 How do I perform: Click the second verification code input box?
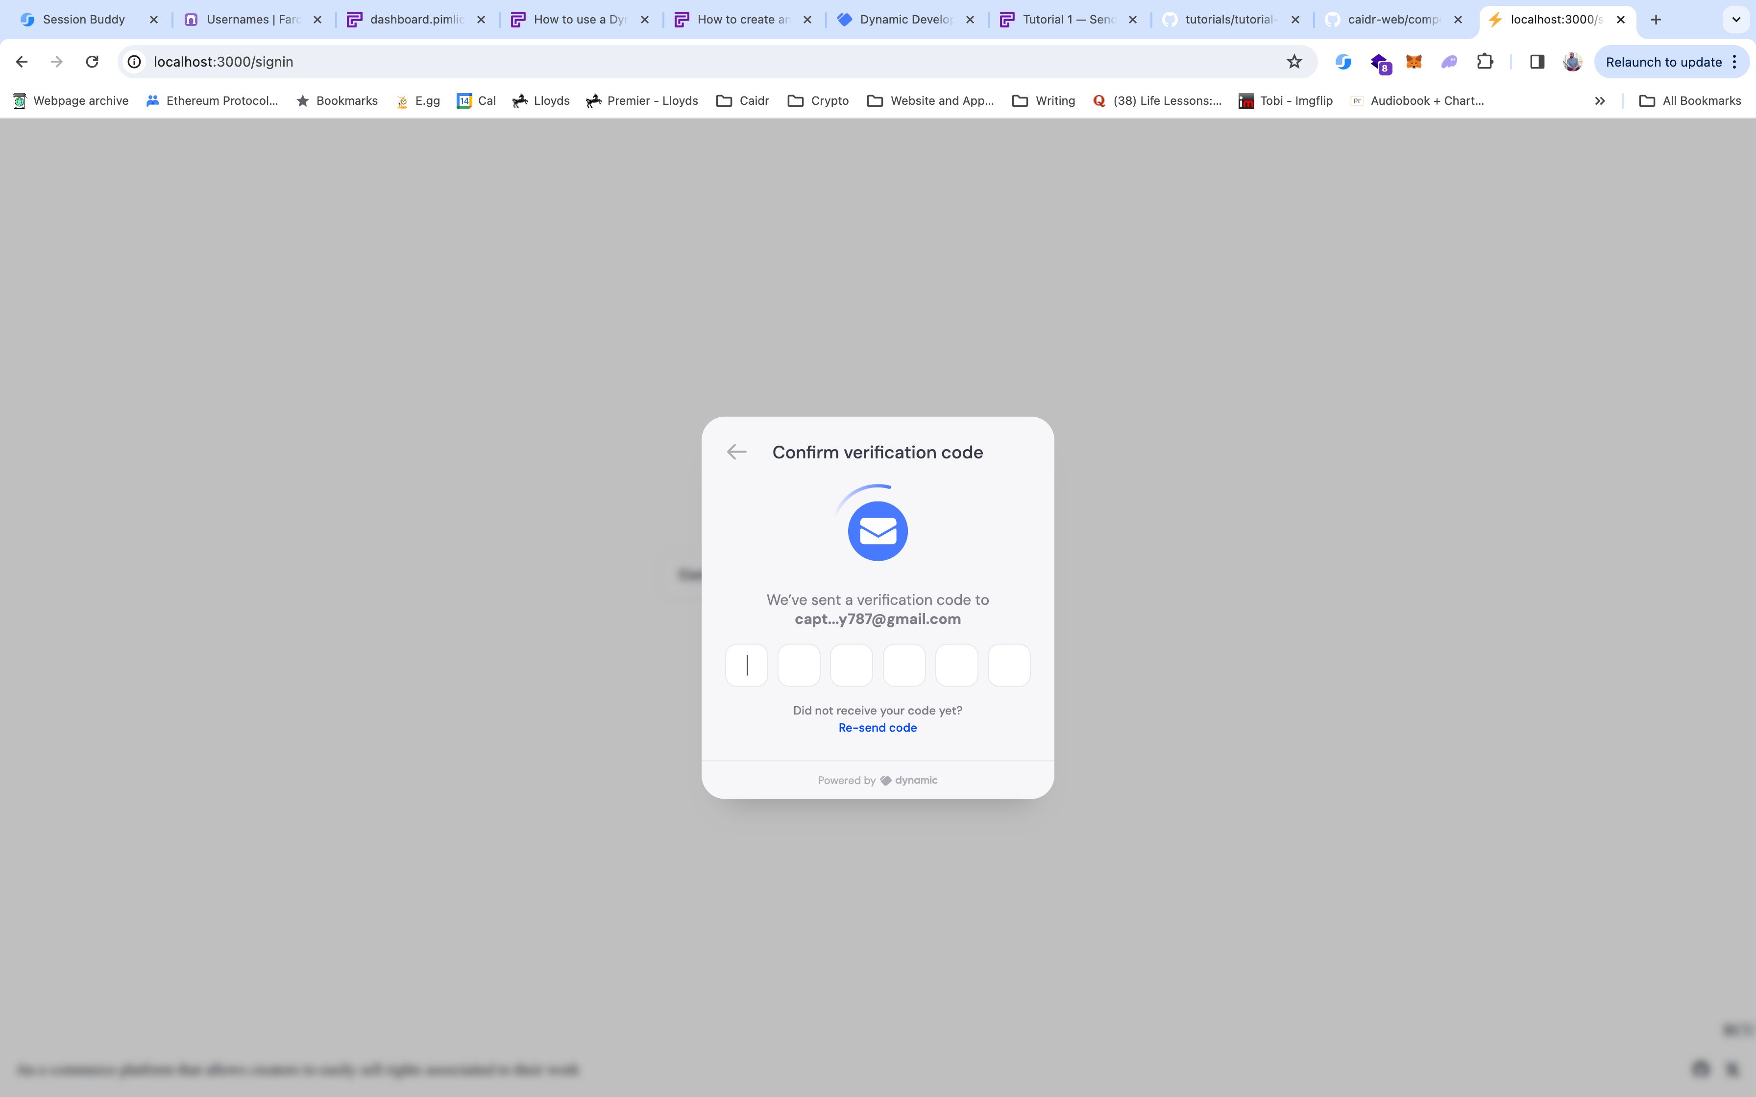pyautogui.click(x=799, y=665)
